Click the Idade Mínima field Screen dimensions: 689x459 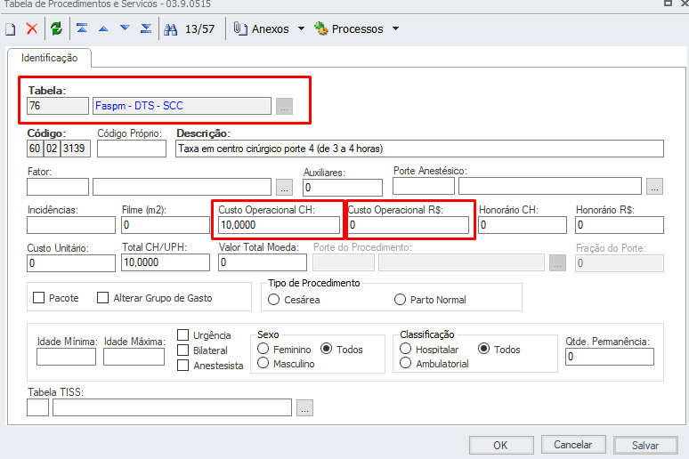coord(67,357)
